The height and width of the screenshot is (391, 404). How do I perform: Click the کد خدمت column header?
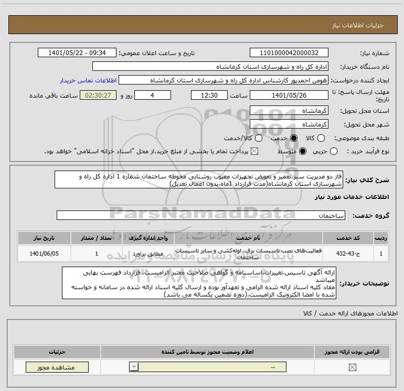click(x=348, y=238)
